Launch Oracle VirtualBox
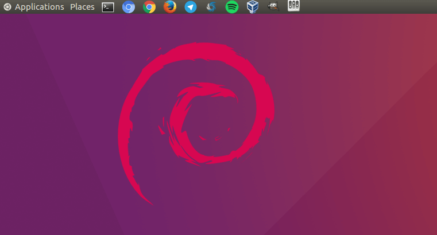This screenshot has width=437, height=235. point(252,7)
